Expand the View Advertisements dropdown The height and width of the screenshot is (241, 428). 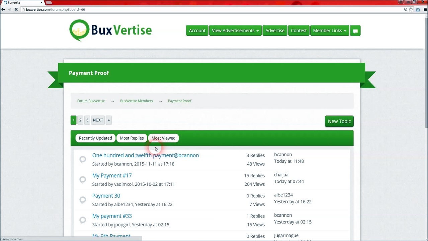[235, 30]
